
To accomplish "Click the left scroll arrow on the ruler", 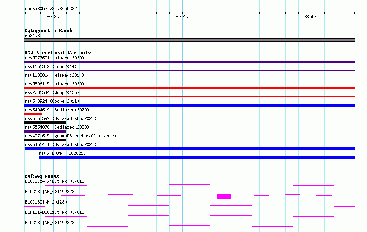I will (26, 13).
